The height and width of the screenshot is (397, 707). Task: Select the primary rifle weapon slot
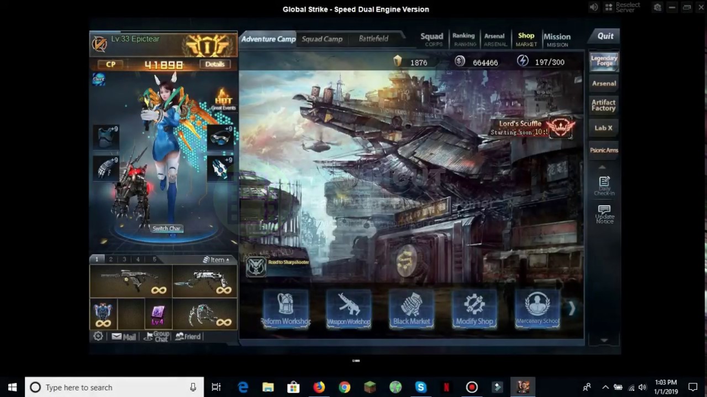coord(131,281)
